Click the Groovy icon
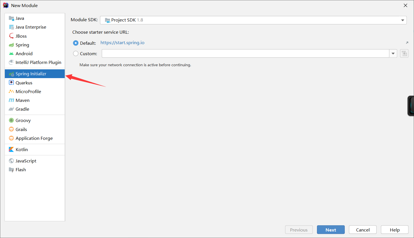The height and width of the screenshot is (238, 414). pos(11,120)
